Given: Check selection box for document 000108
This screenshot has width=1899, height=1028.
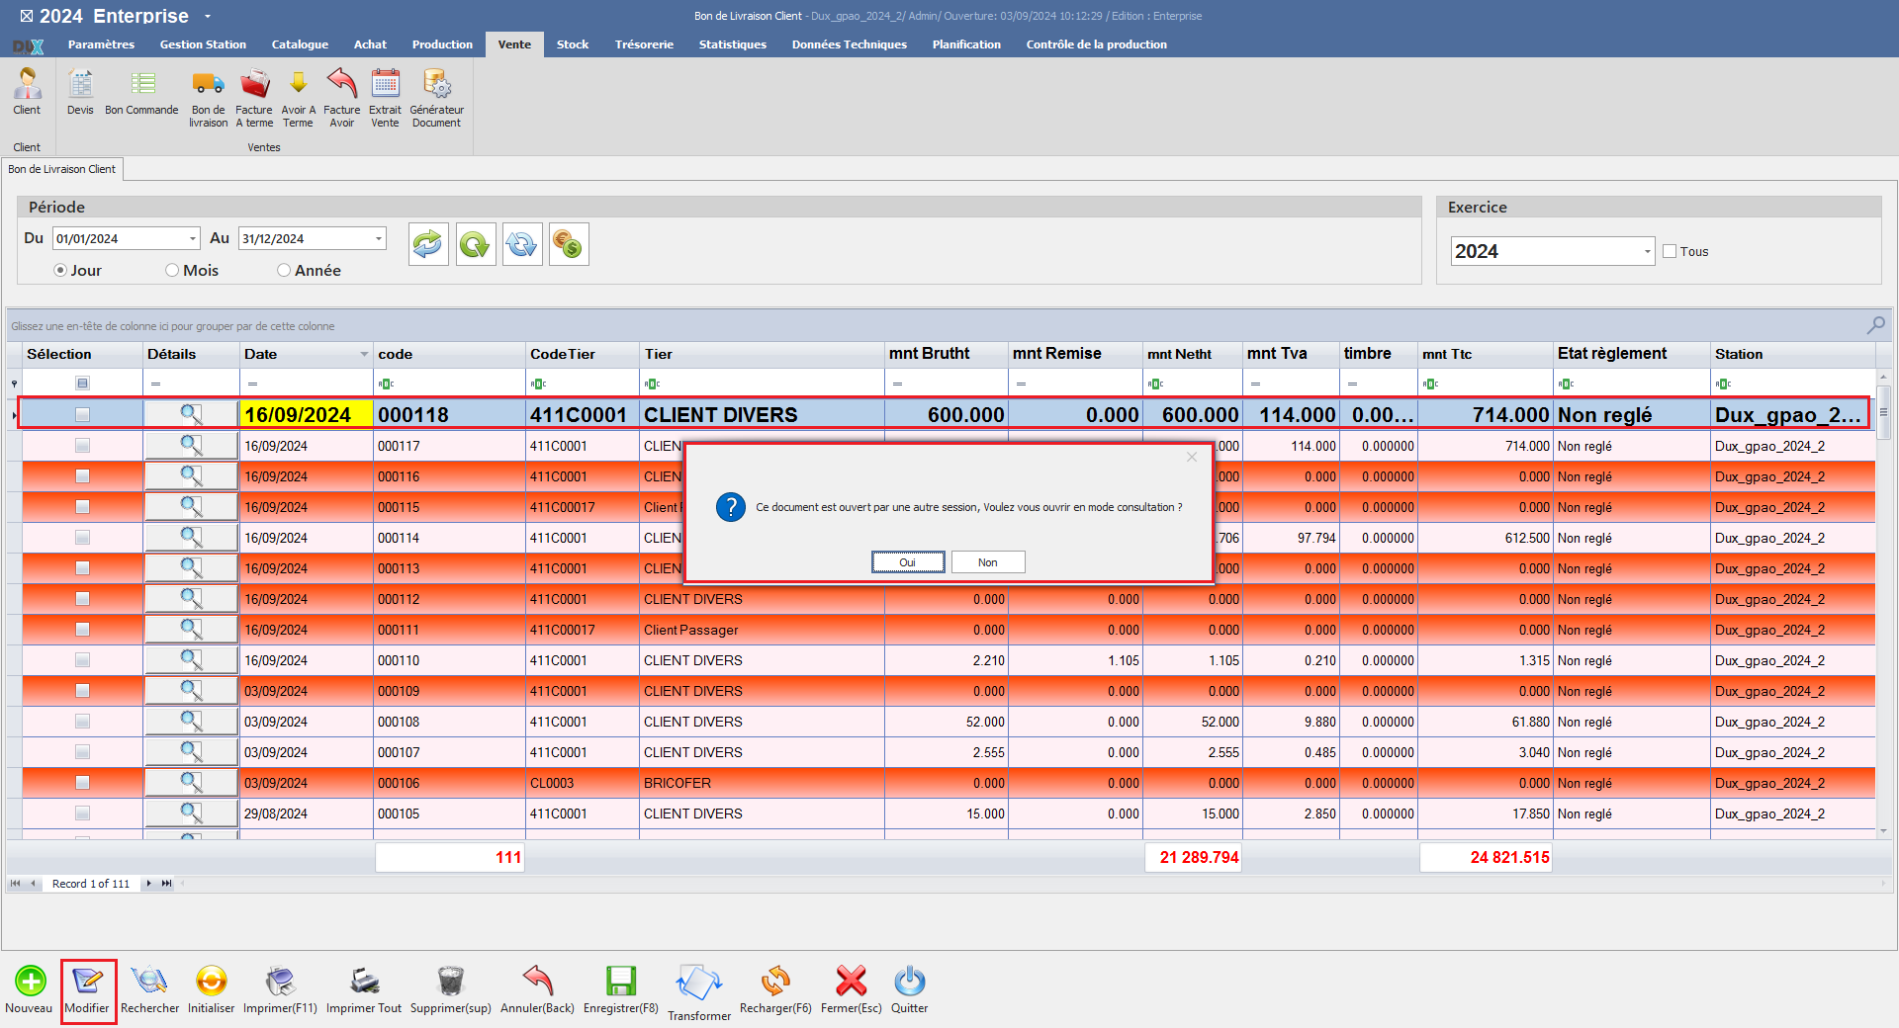Looking at the screenshot, I should point(83,722).
